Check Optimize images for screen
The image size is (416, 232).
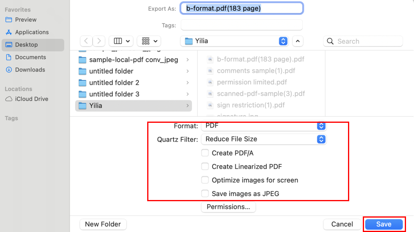pyautogui.click(x=205, y=180)
